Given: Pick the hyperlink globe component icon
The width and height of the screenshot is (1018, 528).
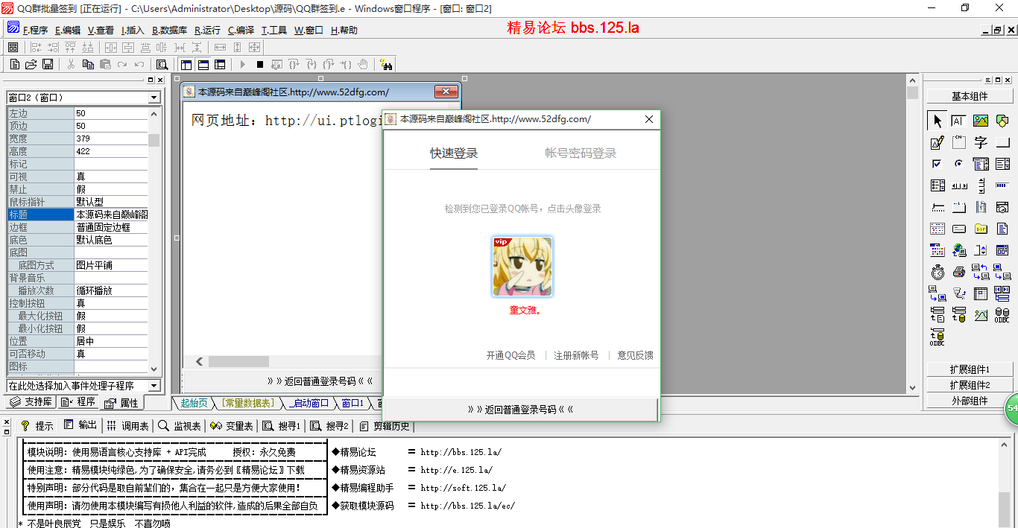Looking at the screenshot, I should 958,250.
